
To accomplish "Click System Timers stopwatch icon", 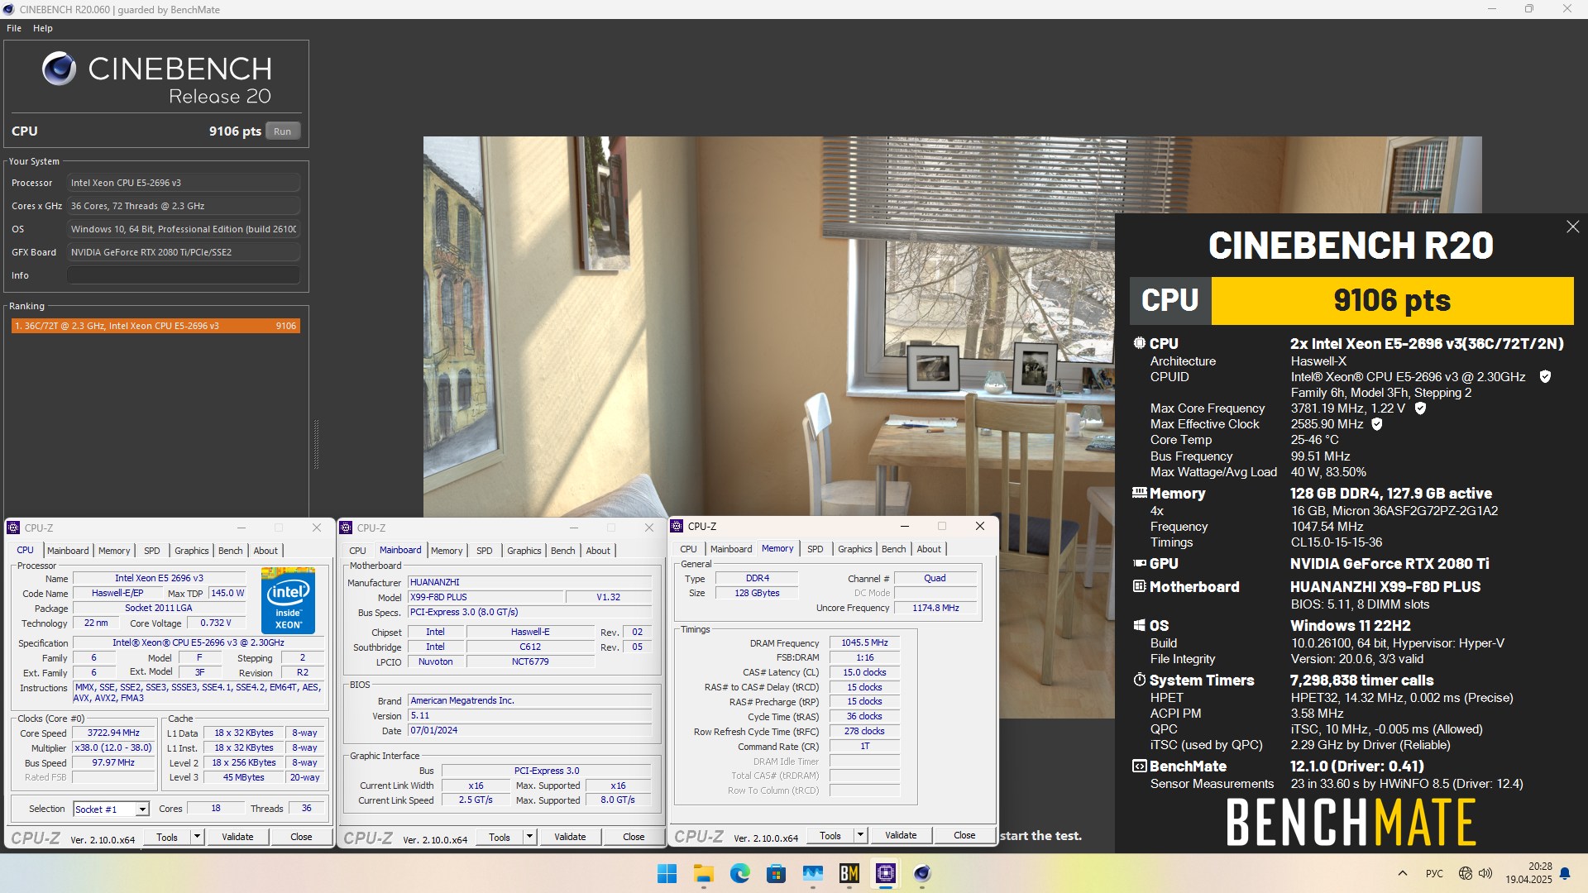I will (x=1140, y=680).
